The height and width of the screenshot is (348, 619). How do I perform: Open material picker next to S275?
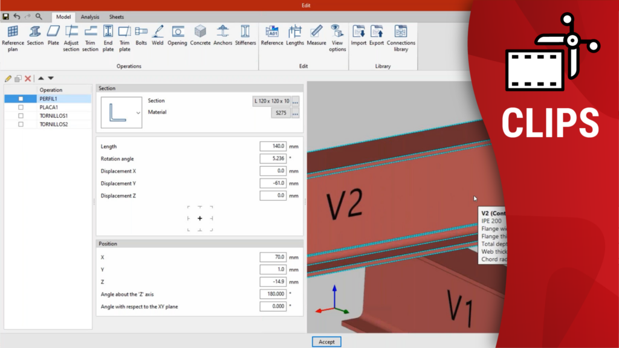[x=296, y=113]
